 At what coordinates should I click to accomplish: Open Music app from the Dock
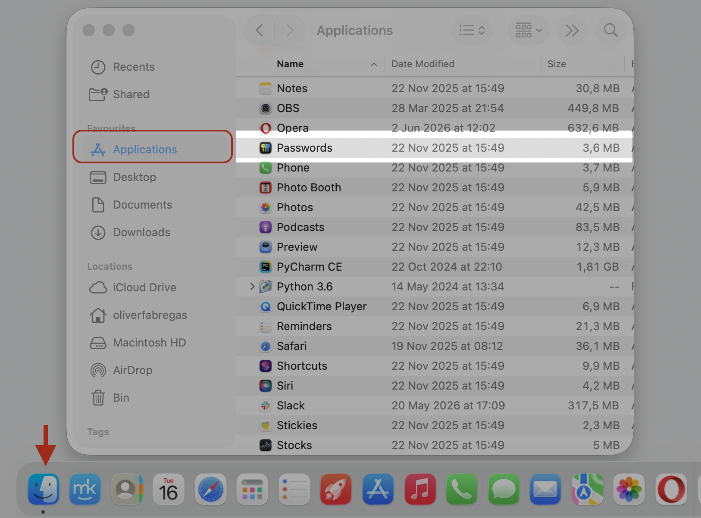pos(419,489)
